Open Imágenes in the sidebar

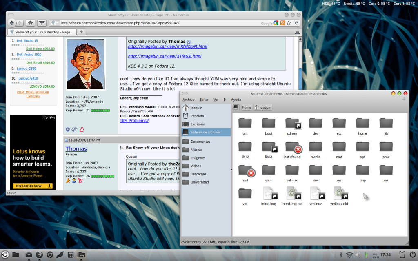tap(206, 158)
